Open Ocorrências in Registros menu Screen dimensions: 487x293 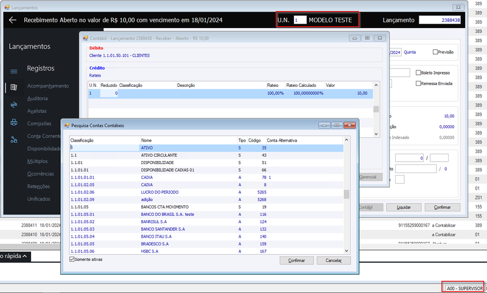pos(40,174)
